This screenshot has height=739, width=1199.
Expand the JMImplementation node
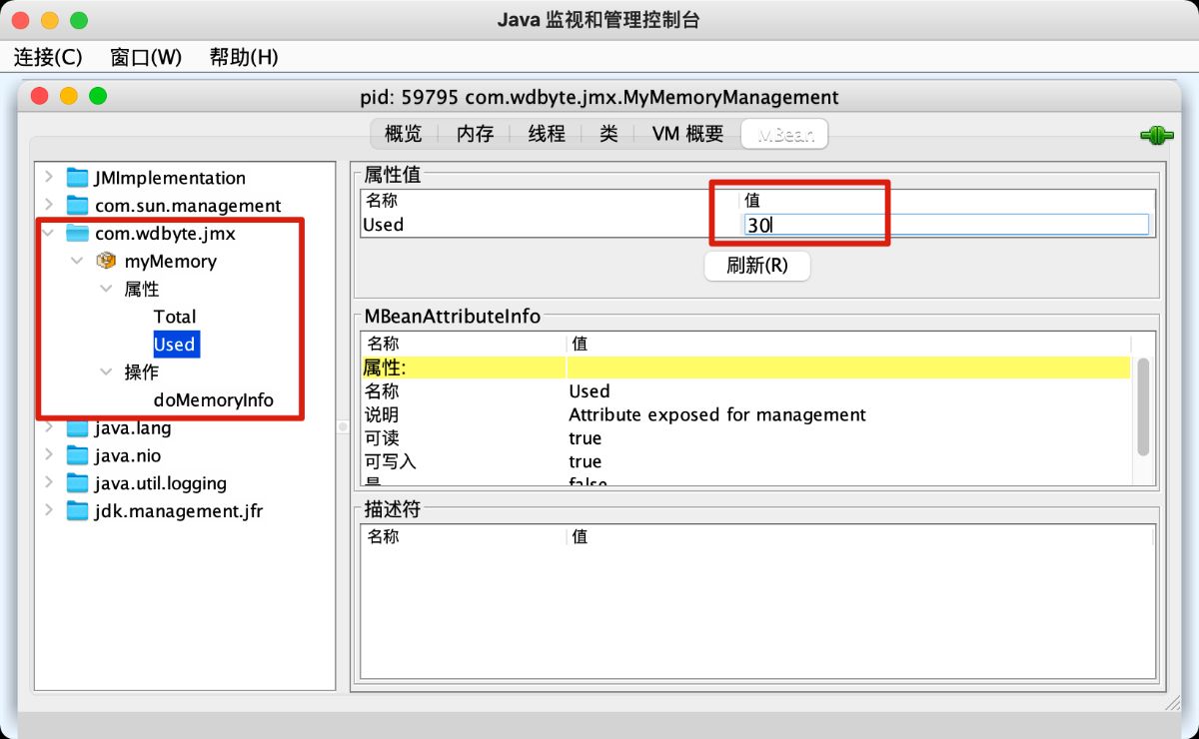coord(48,178)
